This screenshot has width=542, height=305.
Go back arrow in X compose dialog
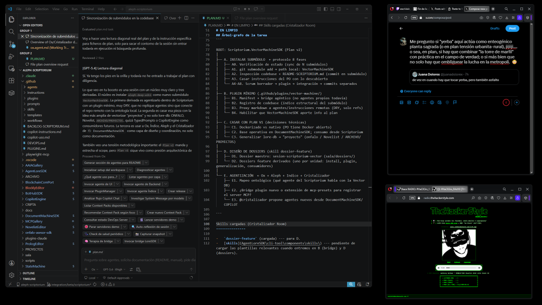point(401,28)
